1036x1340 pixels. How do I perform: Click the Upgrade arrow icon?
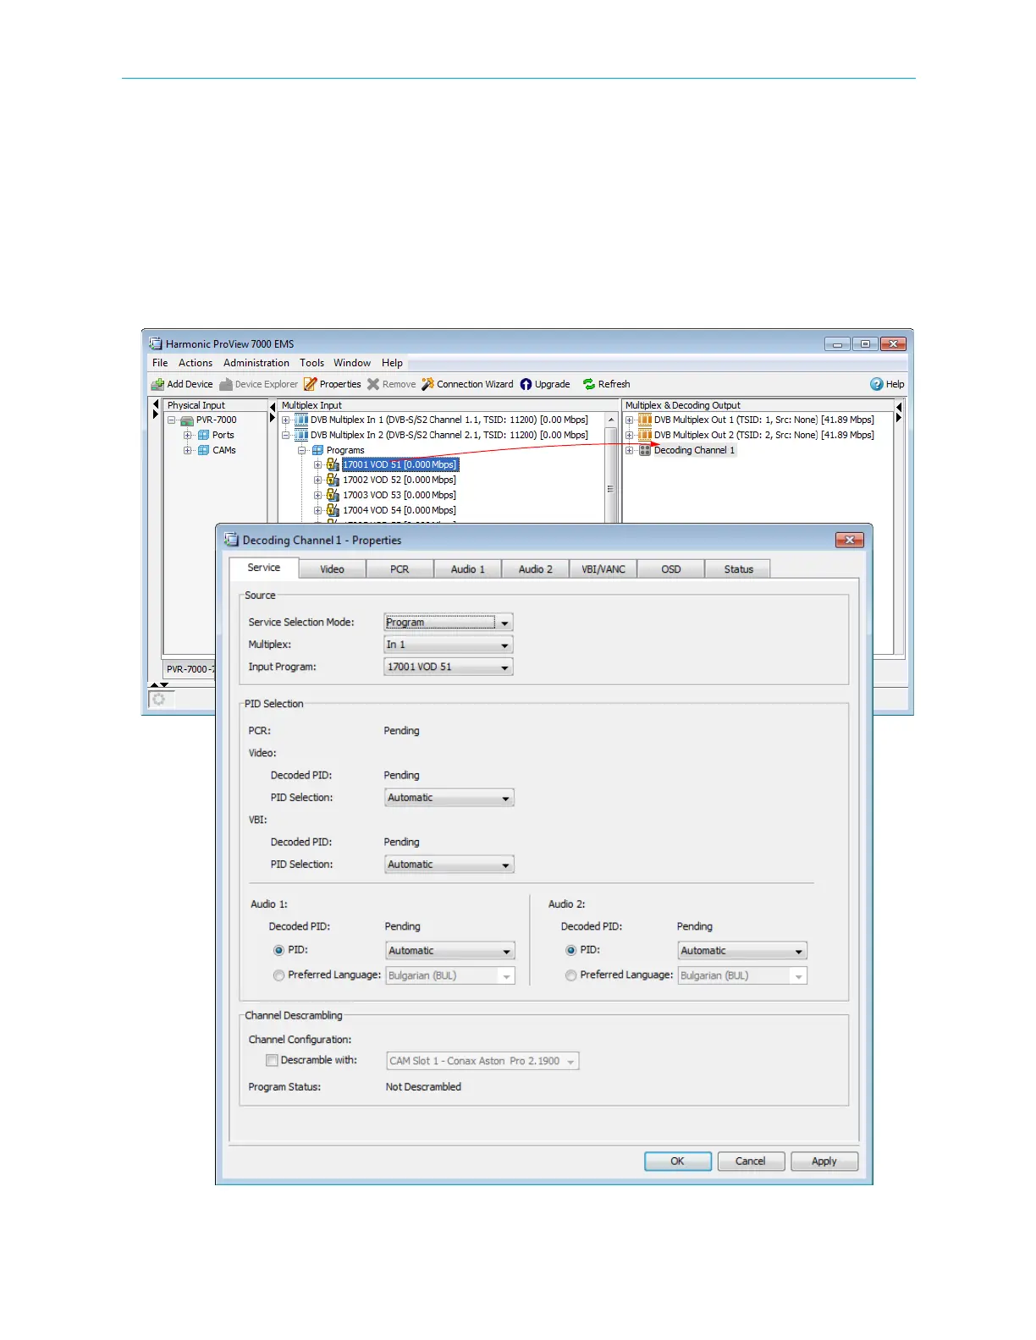(x=526, y=384)
